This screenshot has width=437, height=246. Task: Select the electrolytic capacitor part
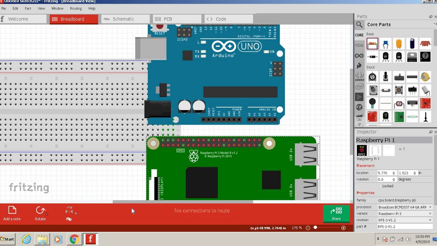click(x=412, y=44)
